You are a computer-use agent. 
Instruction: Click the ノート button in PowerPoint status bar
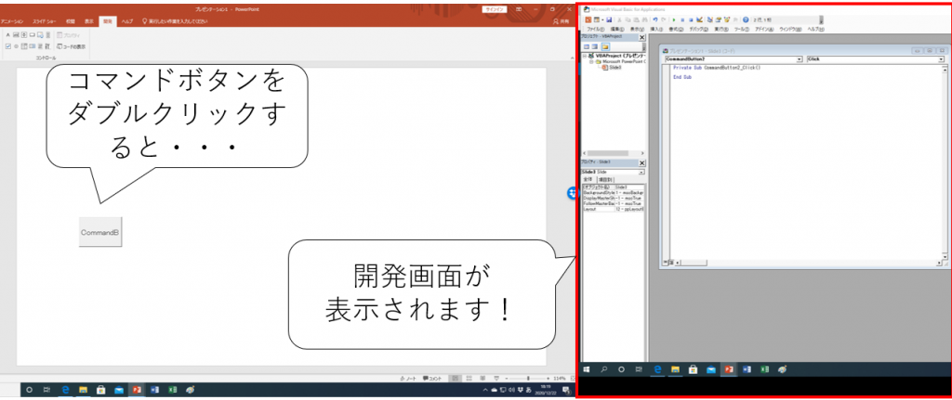click(409, 378)
